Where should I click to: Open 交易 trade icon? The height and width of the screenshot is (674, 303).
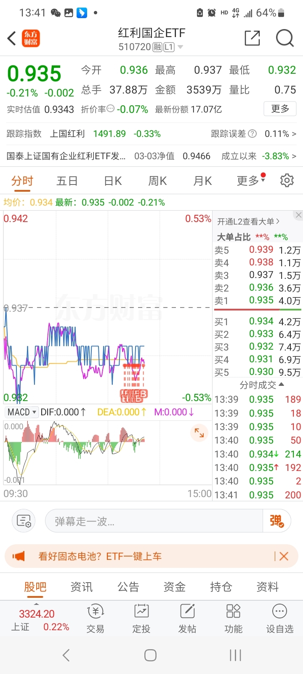pyautogui.click(x=96, y=618)
